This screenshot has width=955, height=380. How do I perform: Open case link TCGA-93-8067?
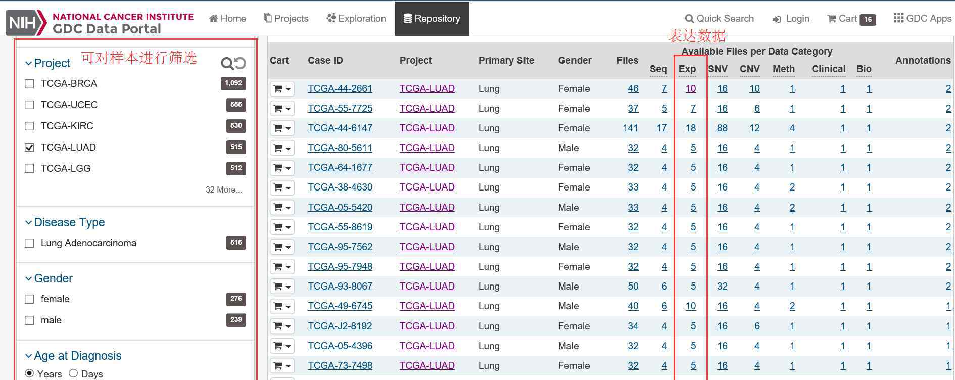(x=340, y=287)
